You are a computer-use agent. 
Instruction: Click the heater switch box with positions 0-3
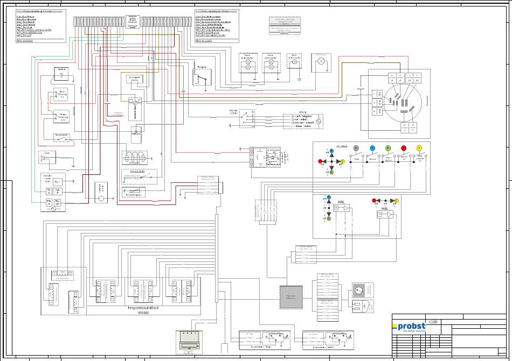coord(247,119)
